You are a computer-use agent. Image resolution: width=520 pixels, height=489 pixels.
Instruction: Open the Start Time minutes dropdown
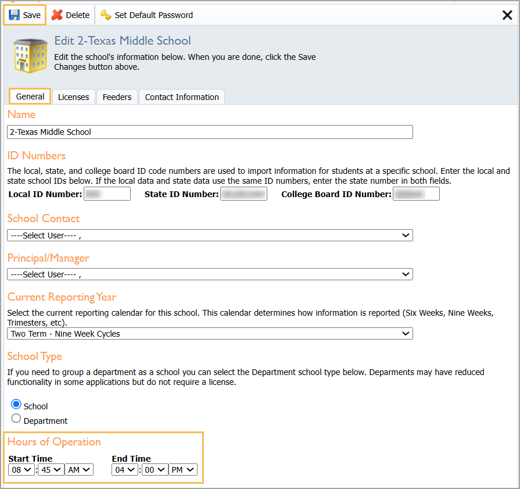(51, 470)
